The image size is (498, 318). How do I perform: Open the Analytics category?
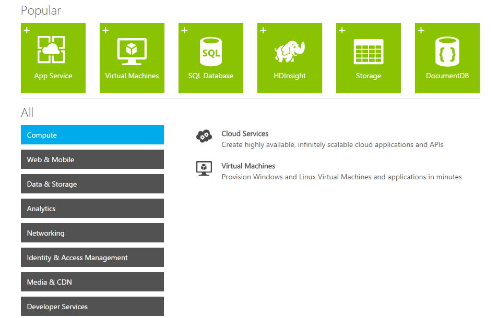[x=92, y=208]
